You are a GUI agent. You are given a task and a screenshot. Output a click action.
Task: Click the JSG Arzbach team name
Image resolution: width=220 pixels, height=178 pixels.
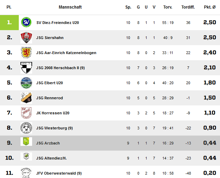pyautogui.click(x=48, y=143)
